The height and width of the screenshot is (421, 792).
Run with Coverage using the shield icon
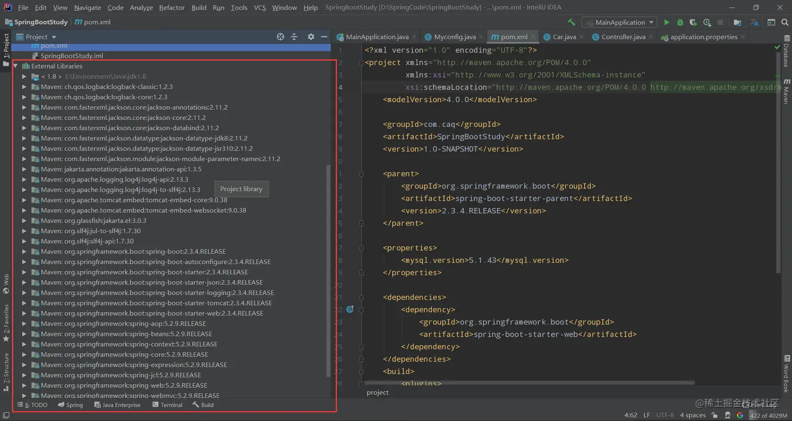tap(694, 22)
